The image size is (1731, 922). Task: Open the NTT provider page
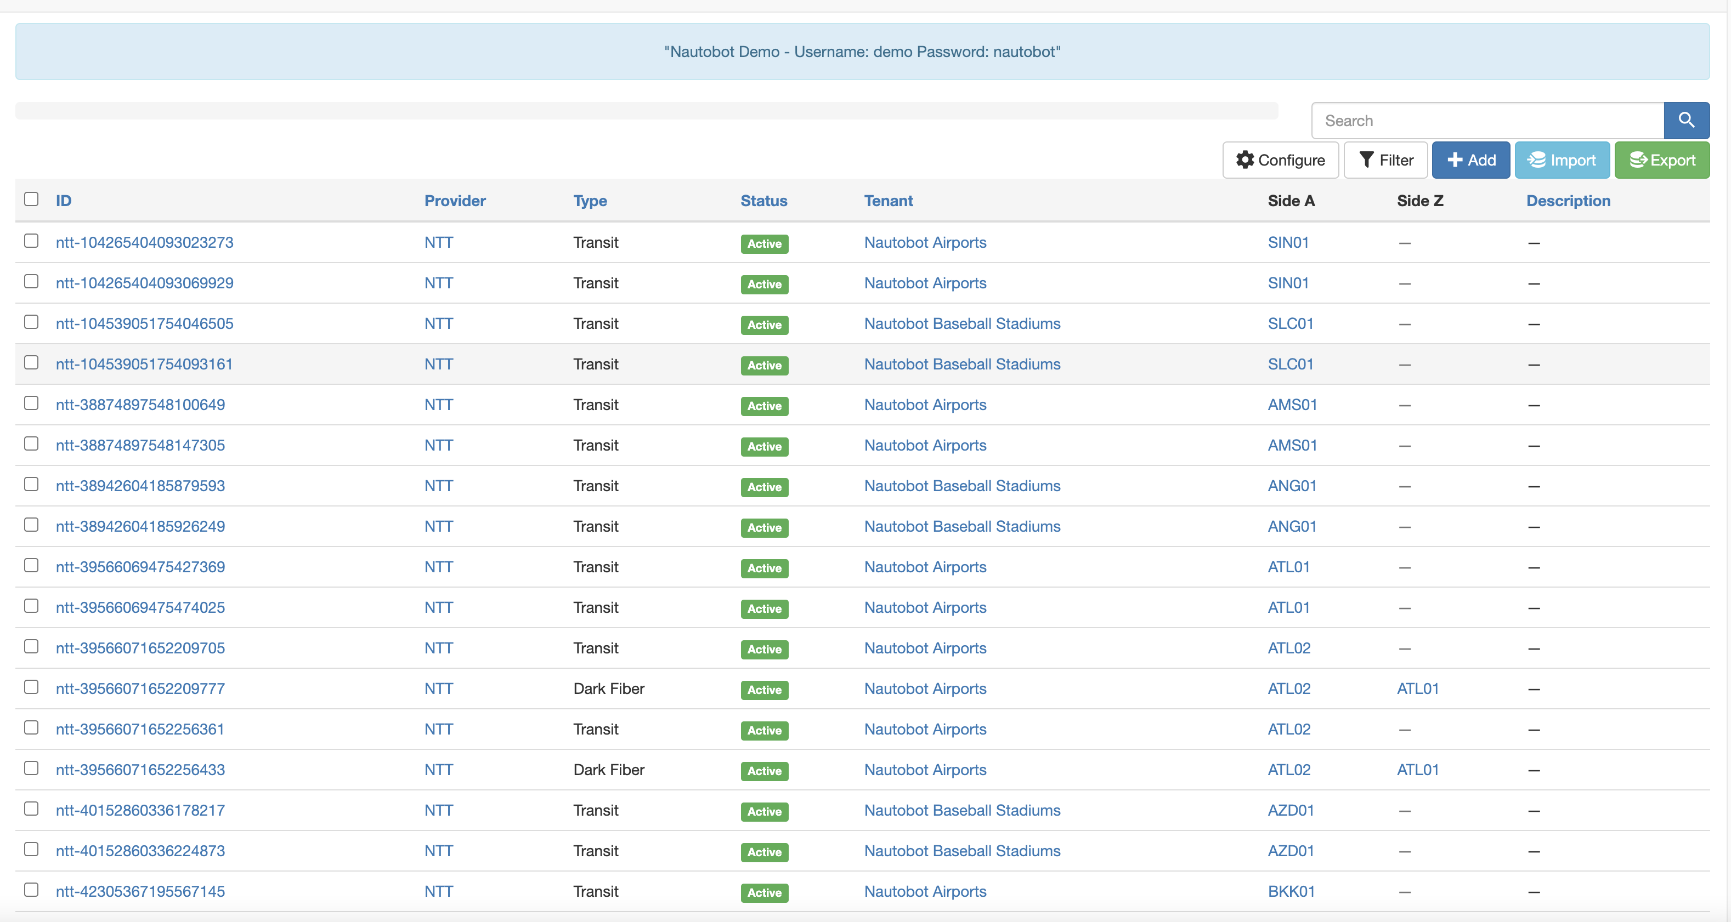[x=438, y=242]
